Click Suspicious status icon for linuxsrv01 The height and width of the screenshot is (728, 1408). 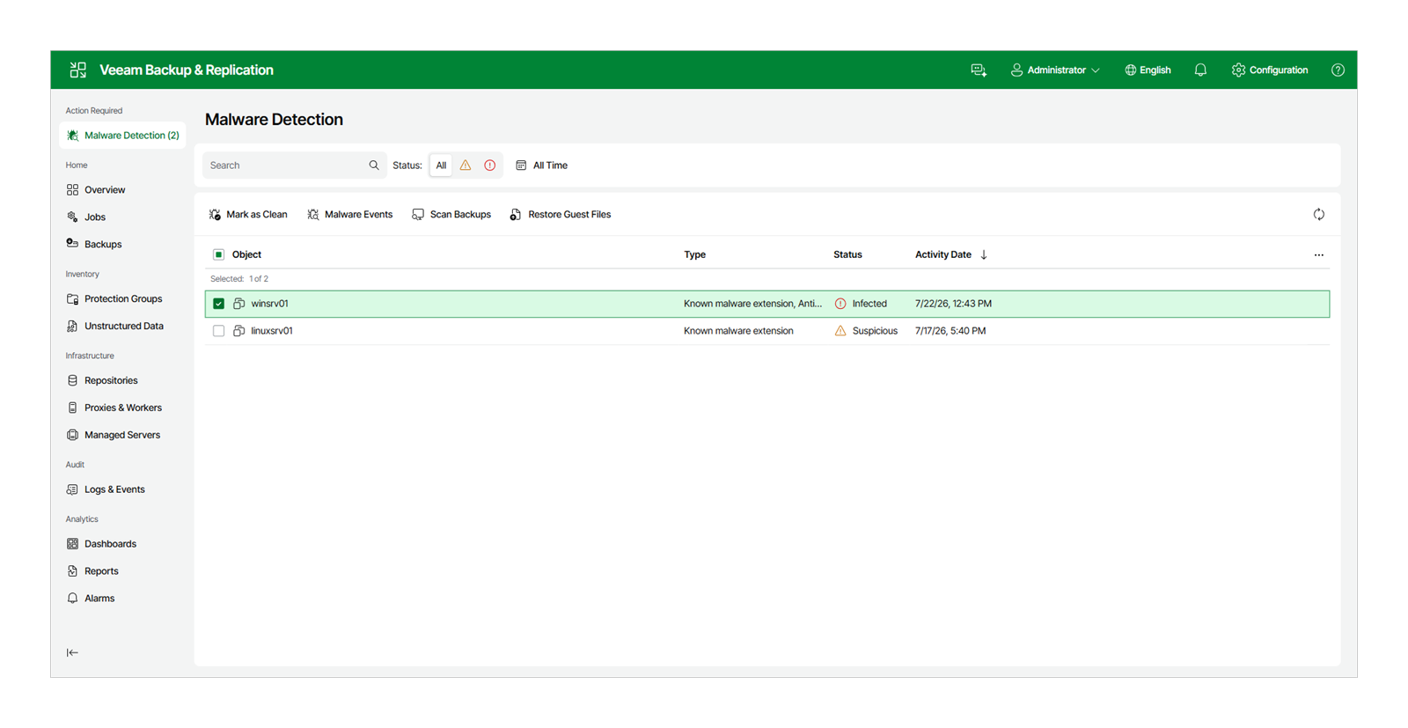coord(840,331)
